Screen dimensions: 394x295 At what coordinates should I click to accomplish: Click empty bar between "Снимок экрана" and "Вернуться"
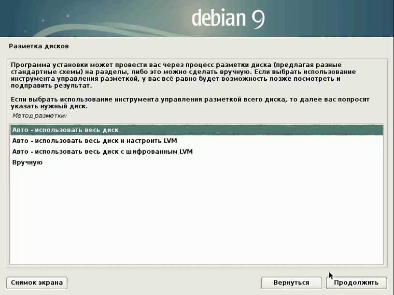[x=164, y=282]
